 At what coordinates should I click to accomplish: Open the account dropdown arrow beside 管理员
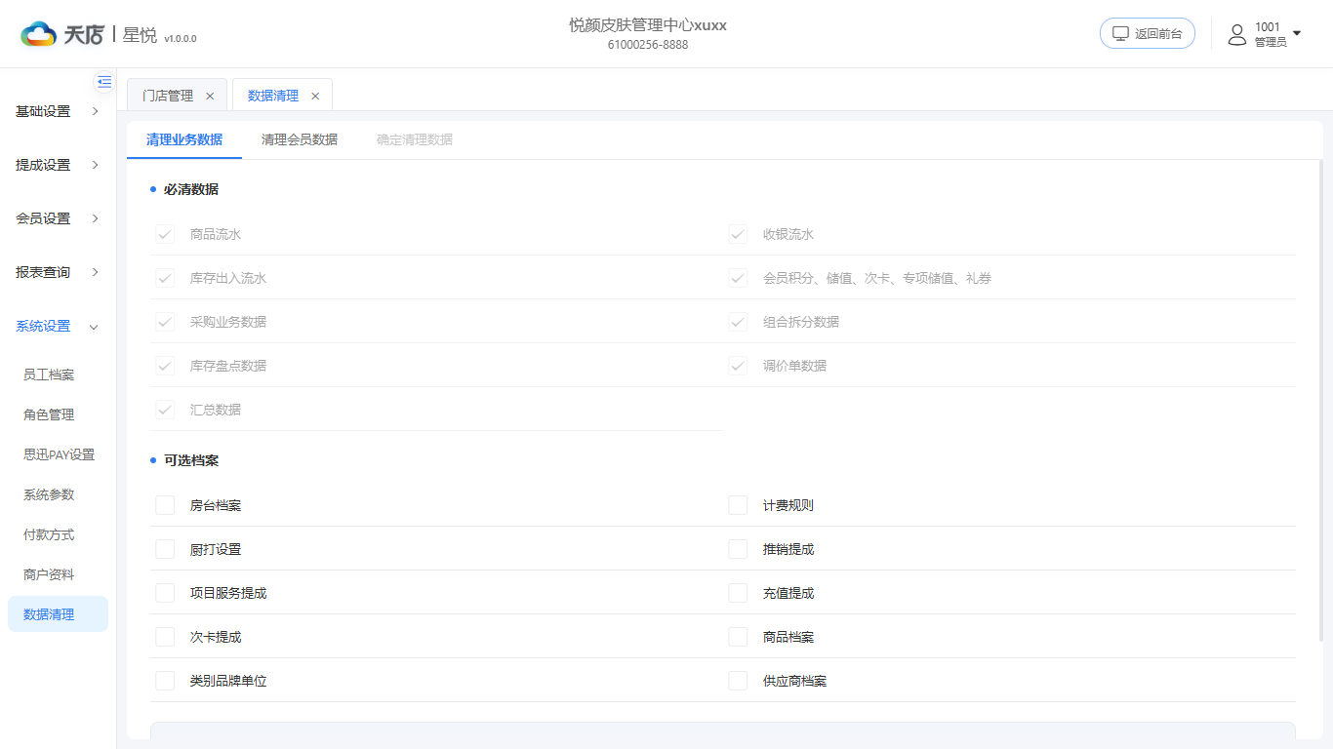click(x=1297, y=33)
